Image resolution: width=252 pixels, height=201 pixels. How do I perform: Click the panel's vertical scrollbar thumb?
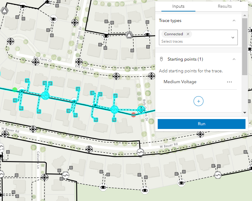point(245,46)
